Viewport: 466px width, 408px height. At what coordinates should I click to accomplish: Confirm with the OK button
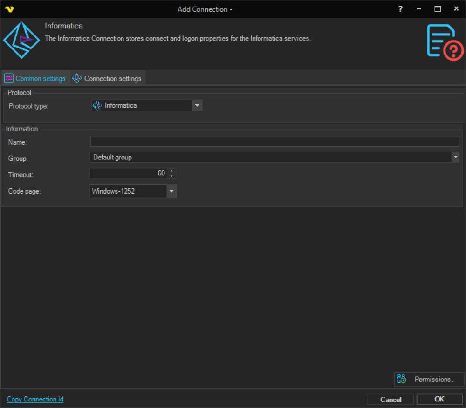(x=439, y=399)
